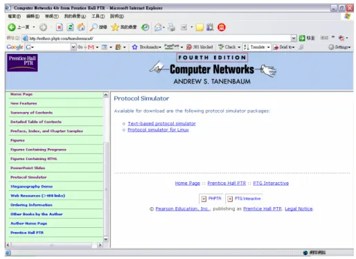Image resolution: width=356 pixels, height=259 pixels.
Task: Click the Refresh page icon
Action: tap(70, 27)
